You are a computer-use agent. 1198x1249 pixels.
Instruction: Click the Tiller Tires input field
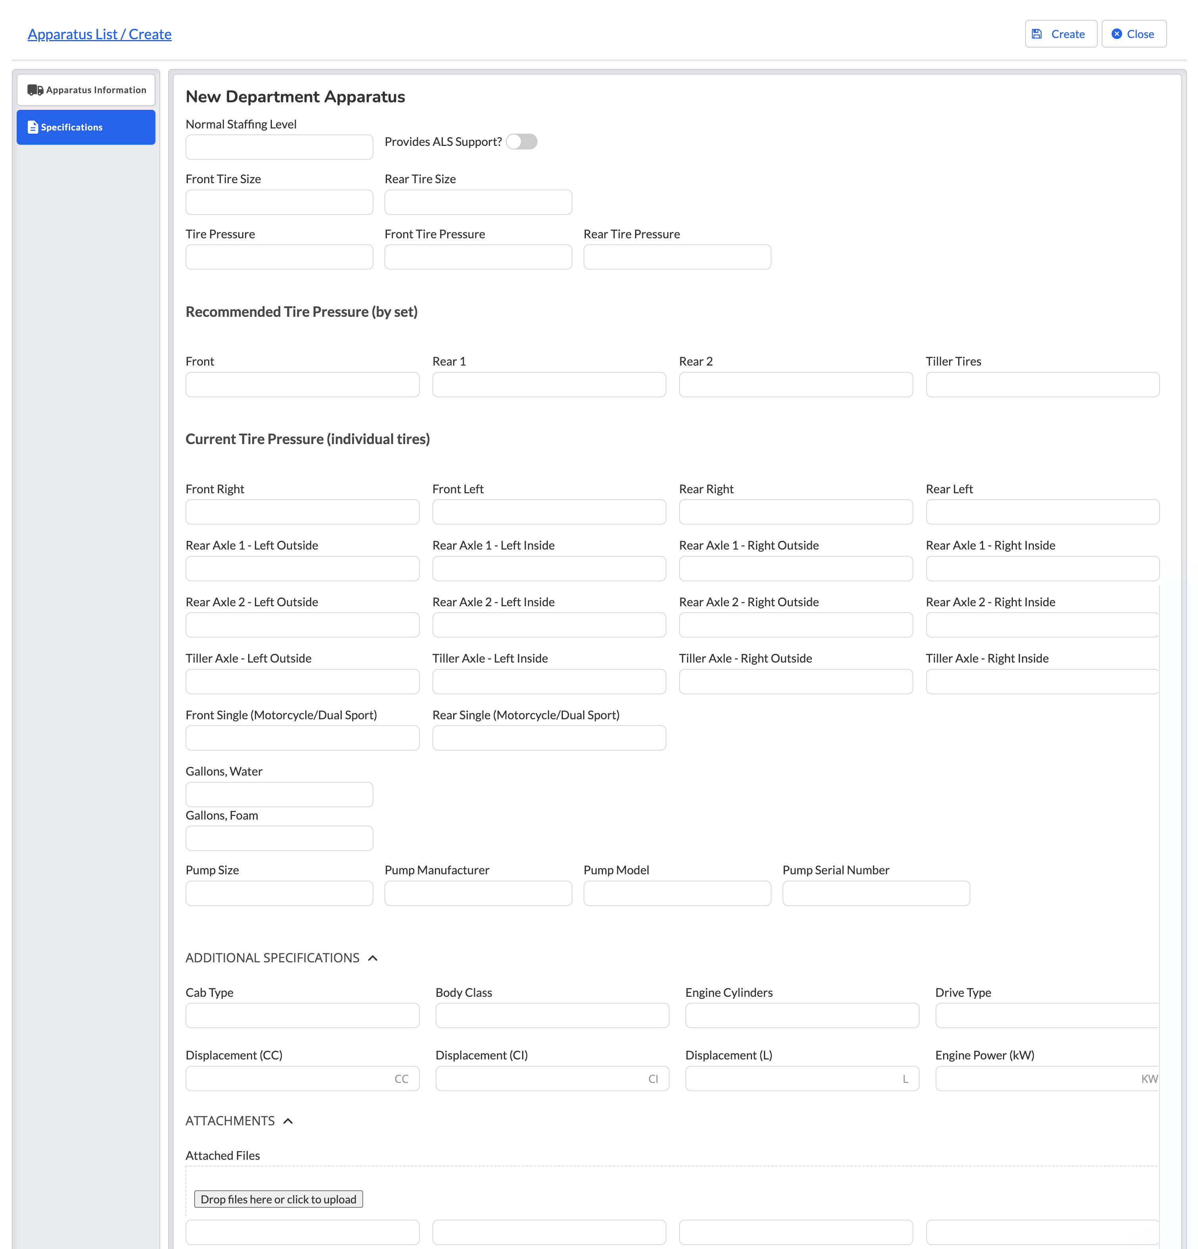tap(1042, 385)
